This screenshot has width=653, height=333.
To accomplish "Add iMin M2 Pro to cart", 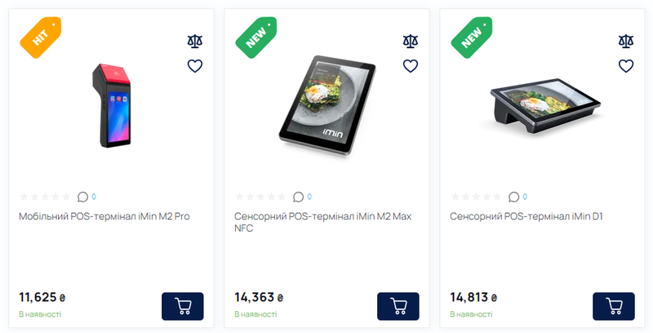I will (x=182, y=306).
